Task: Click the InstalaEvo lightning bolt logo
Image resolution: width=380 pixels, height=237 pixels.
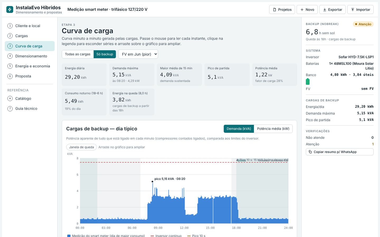Action: [10, 9]
